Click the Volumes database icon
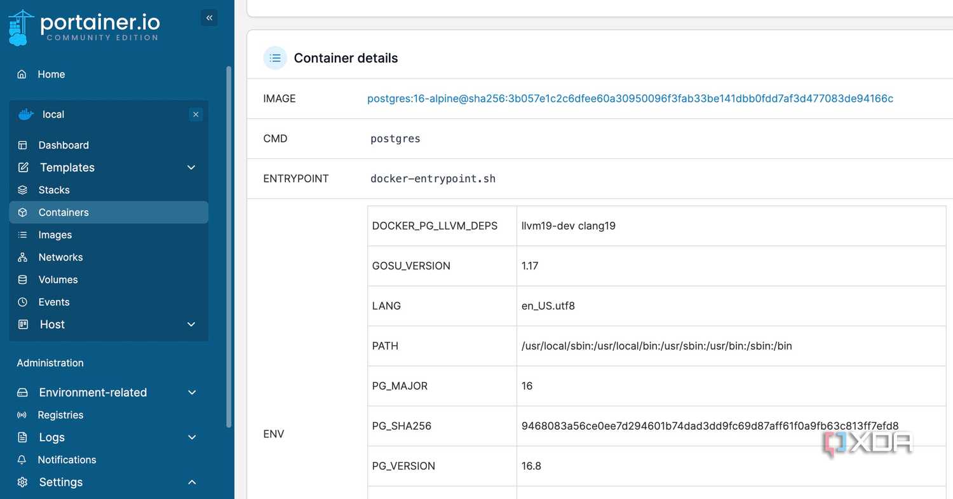Screen dimensions: 953x499 23,280
